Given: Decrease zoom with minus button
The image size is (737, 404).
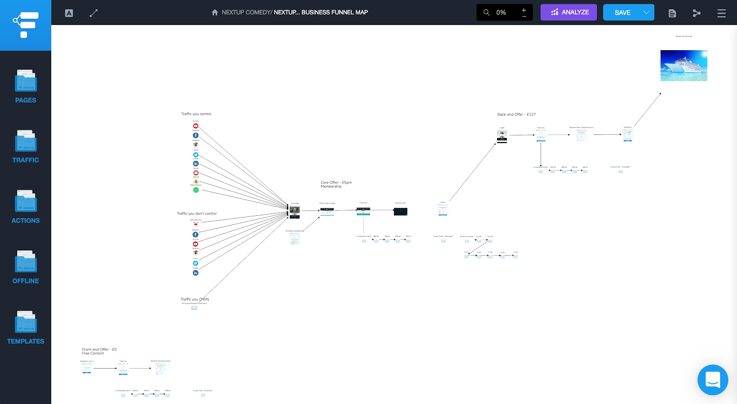Looking at the screenshot, I should coord(524,17).
